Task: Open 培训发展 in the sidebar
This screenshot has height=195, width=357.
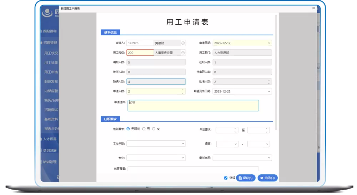Action: (50, 150)
